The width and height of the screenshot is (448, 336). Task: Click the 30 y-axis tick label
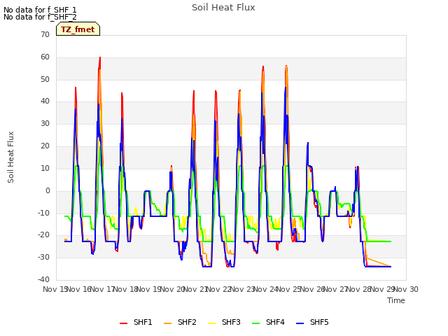(x=45, y=123)
